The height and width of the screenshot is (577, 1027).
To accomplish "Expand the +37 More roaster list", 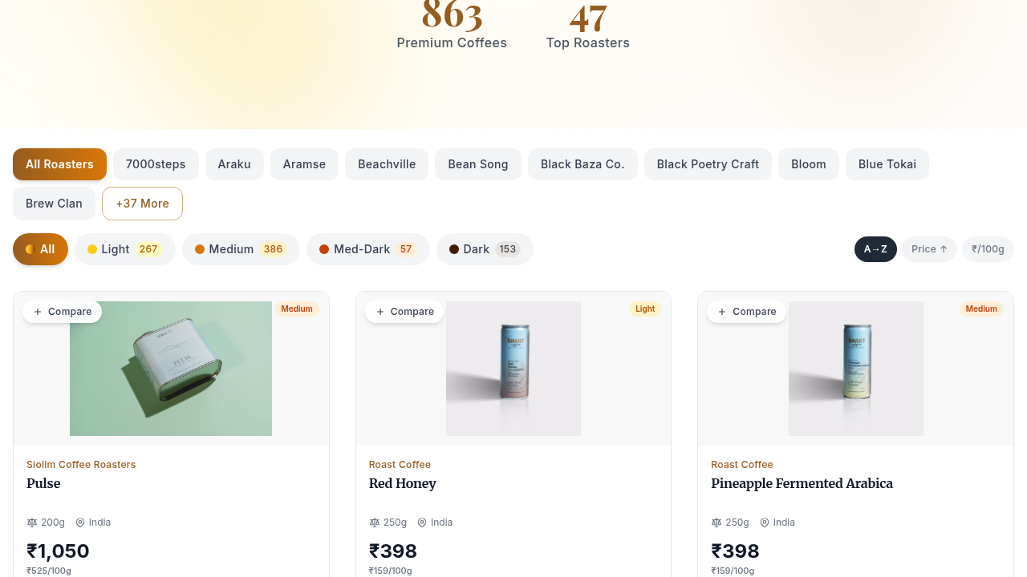I will 142,204.
